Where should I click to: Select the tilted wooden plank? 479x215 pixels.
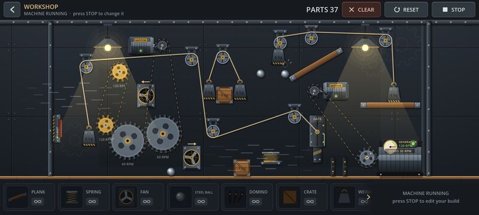point(316,64)
